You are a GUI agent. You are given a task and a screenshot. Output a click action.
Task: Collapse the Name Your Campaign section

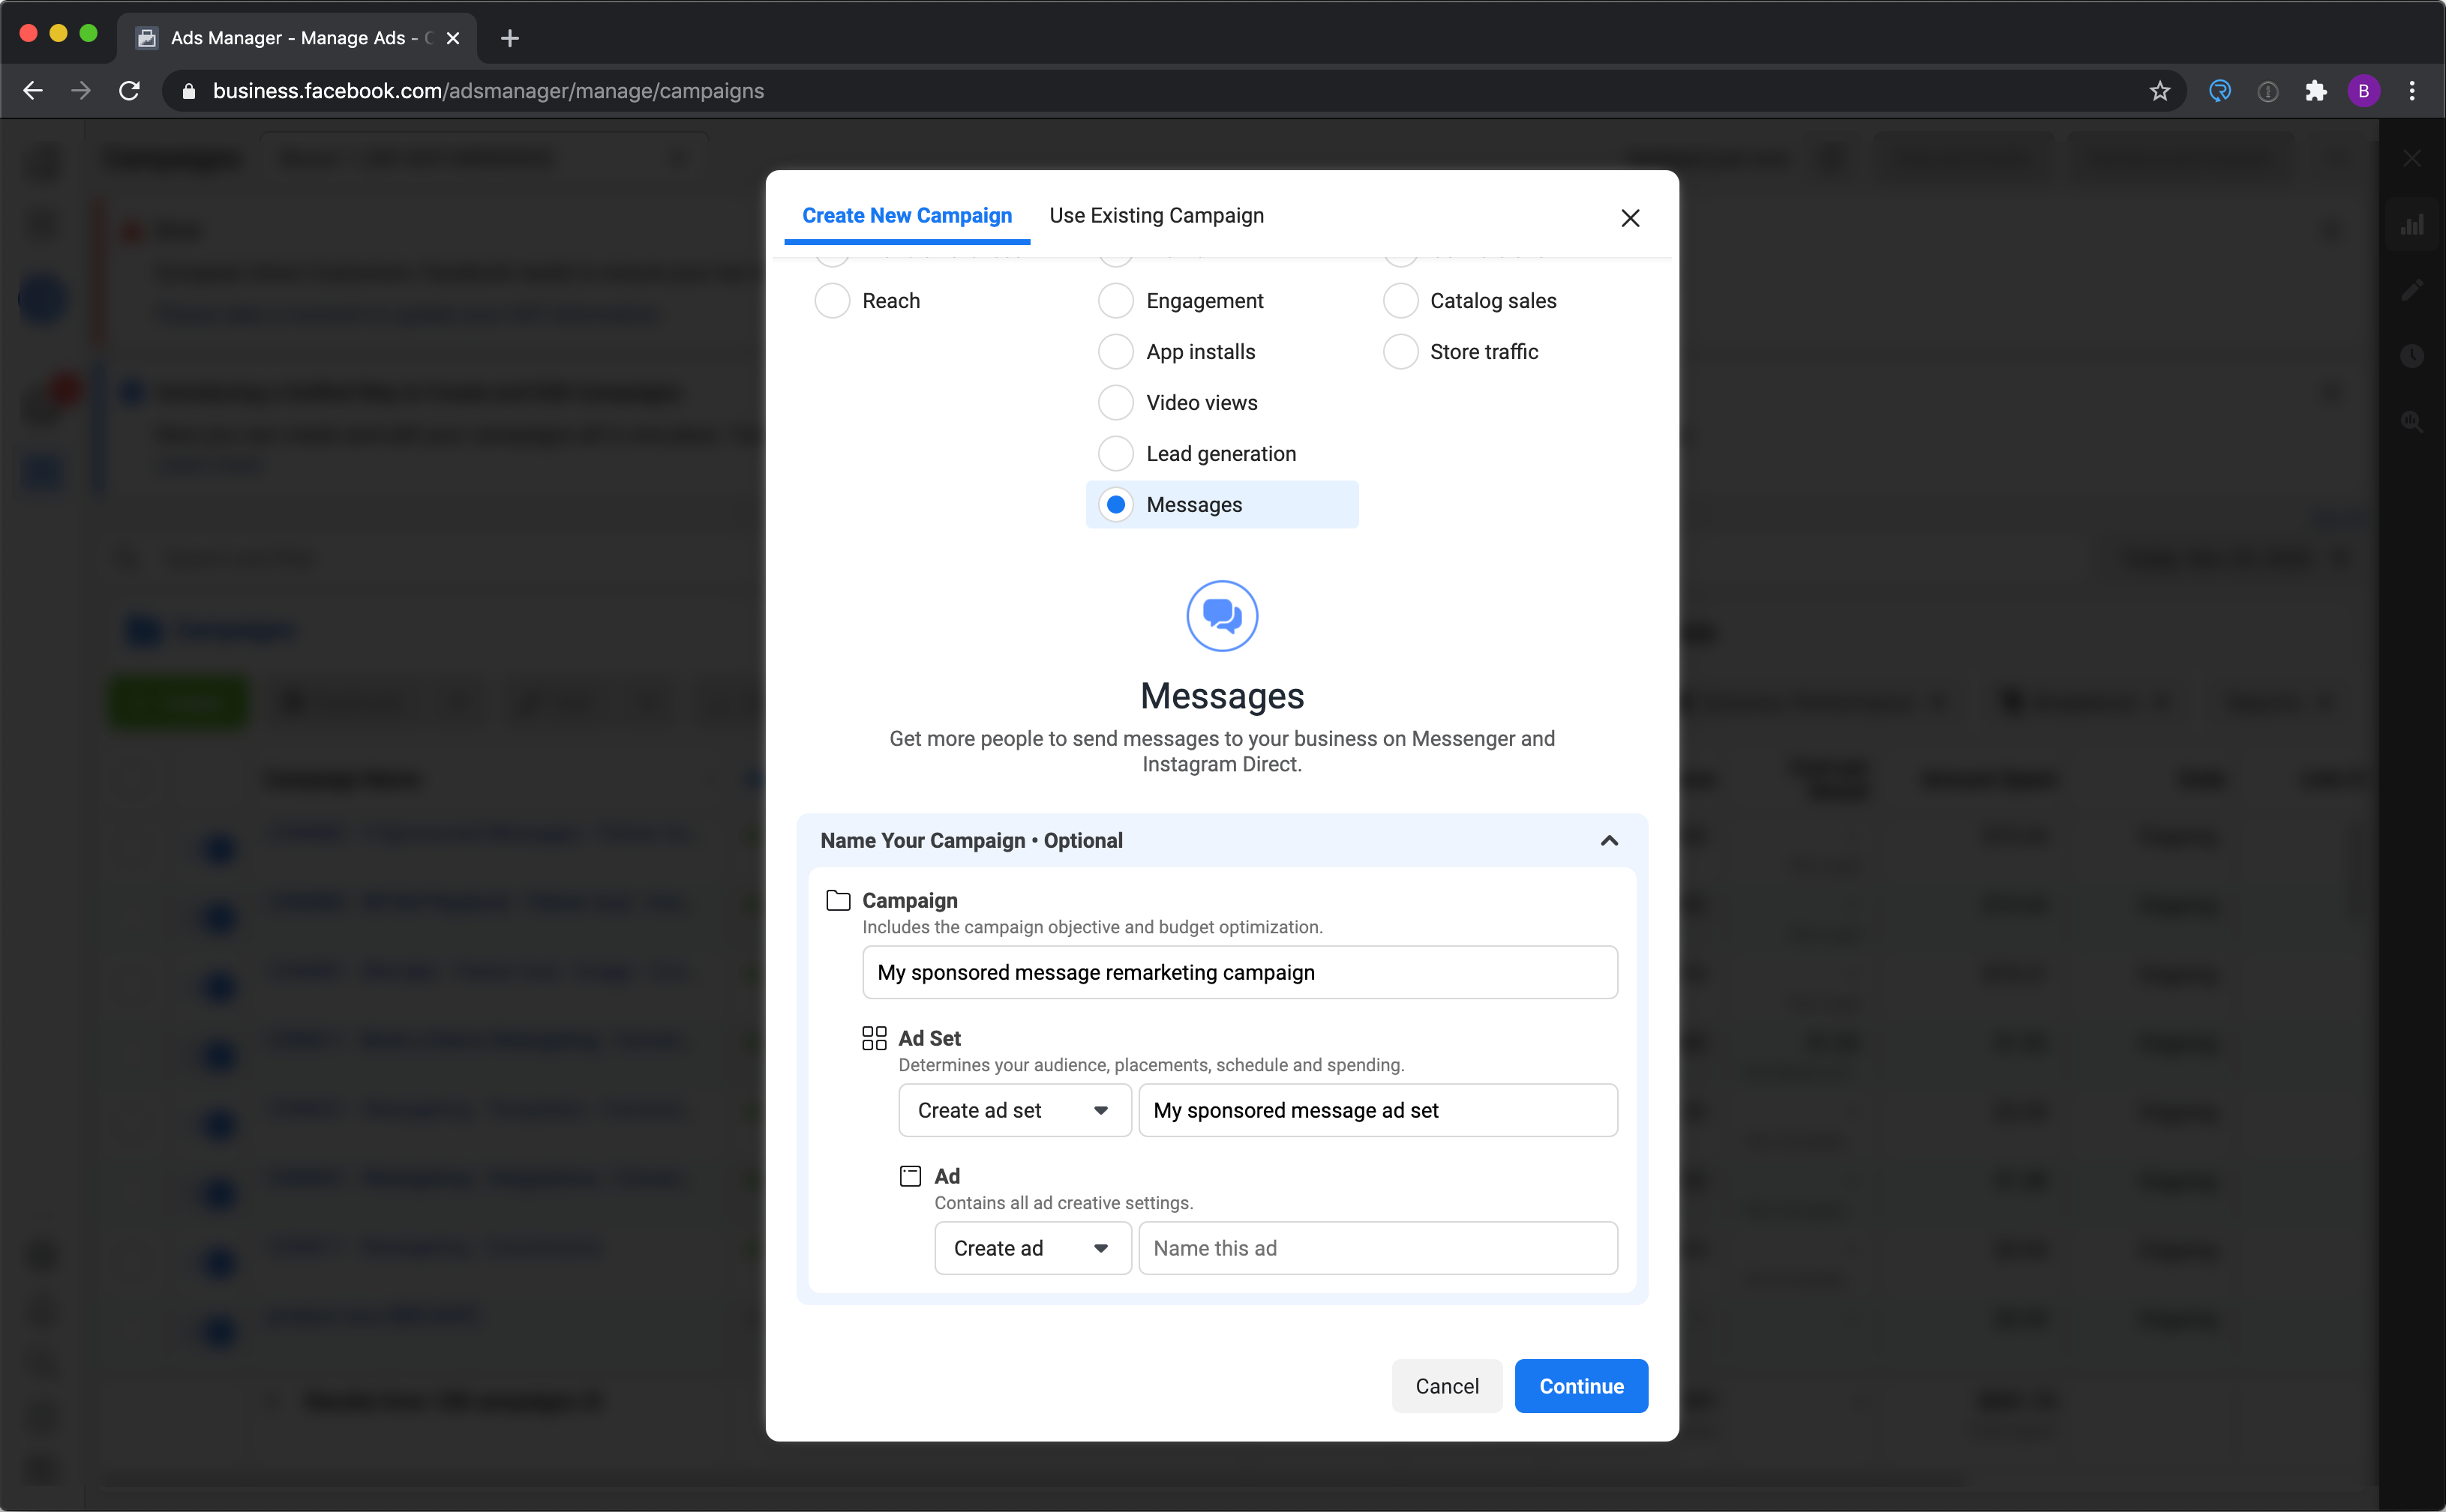point(1609,841)
